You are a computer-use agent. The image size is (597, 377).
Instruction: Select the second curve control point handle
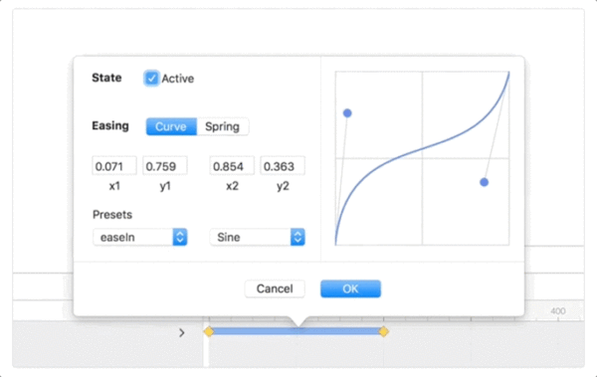tap(484, 182)
